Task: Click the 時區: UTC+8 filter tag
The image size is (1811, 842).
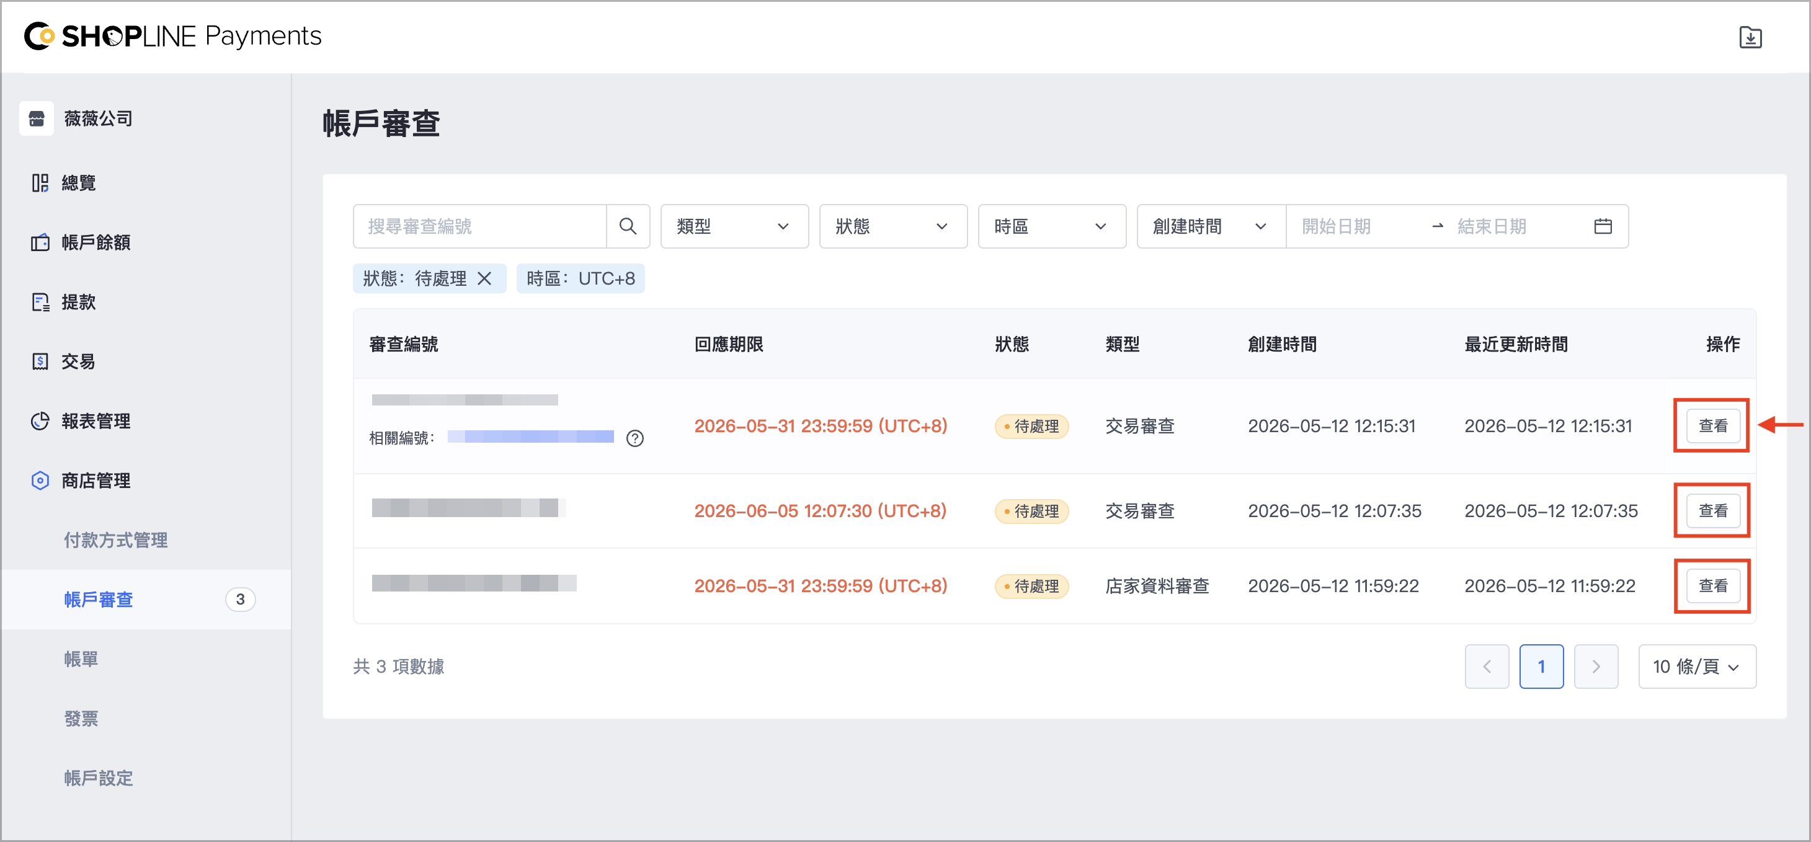Action: coord(581,278)
